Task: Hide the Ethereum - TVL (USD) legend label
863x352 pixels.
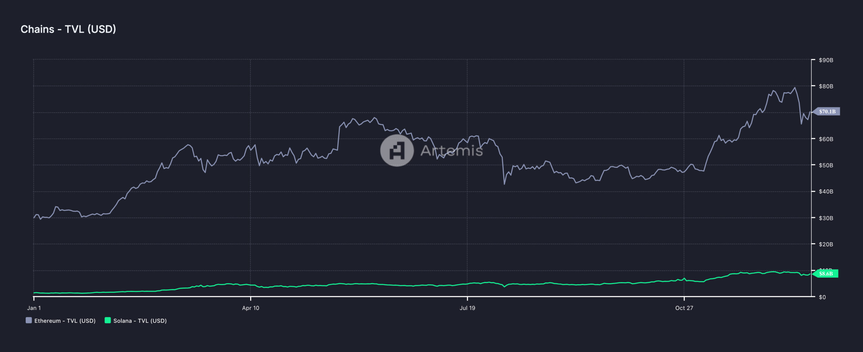Action: 65,321
